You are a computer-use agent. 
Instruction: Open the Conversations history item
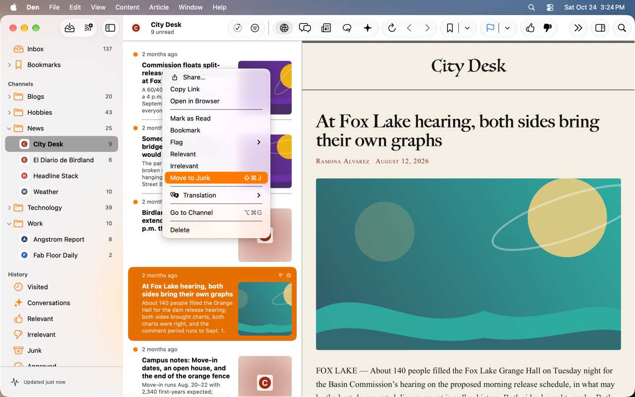(62, 303)
